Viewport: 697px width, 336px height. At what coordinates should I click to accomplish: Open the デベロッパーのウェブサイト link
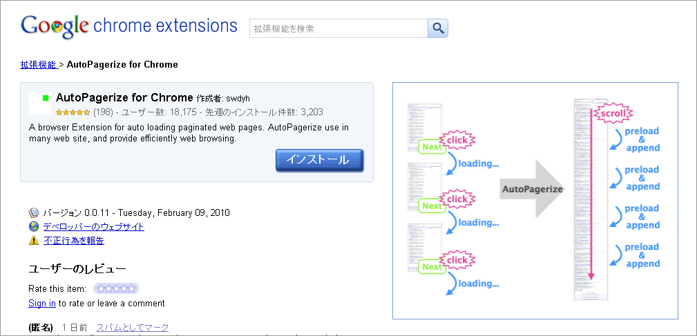click(94, 227)
